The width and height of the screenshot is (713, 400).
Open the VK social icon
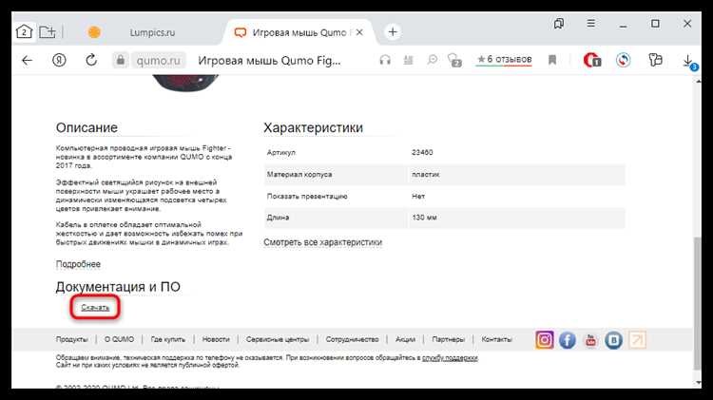(613, 340)
